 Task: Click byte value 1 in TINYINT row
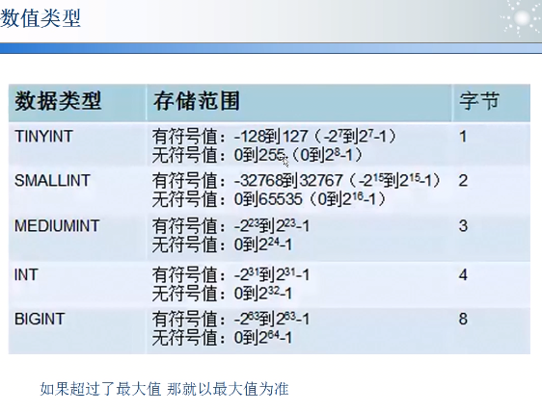(463, 137)
